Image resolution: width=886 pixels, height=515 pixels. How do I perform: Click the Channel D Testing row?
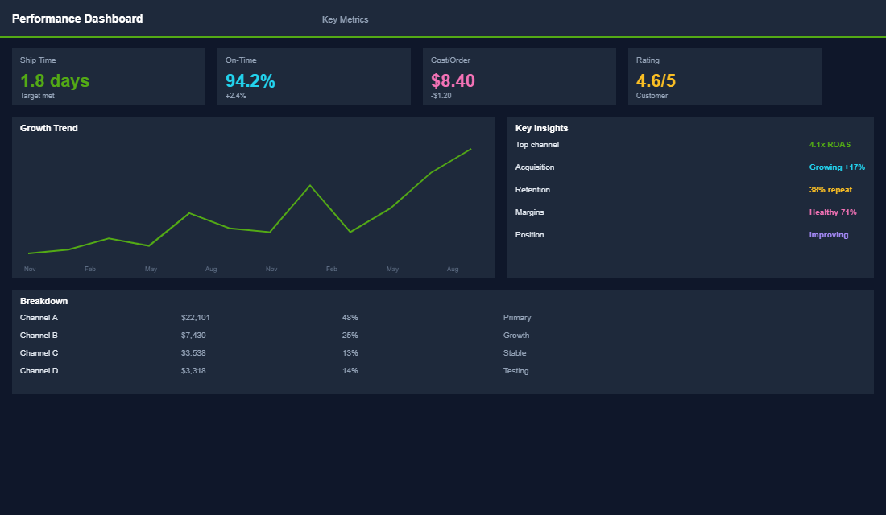click(x=516, y=370)
